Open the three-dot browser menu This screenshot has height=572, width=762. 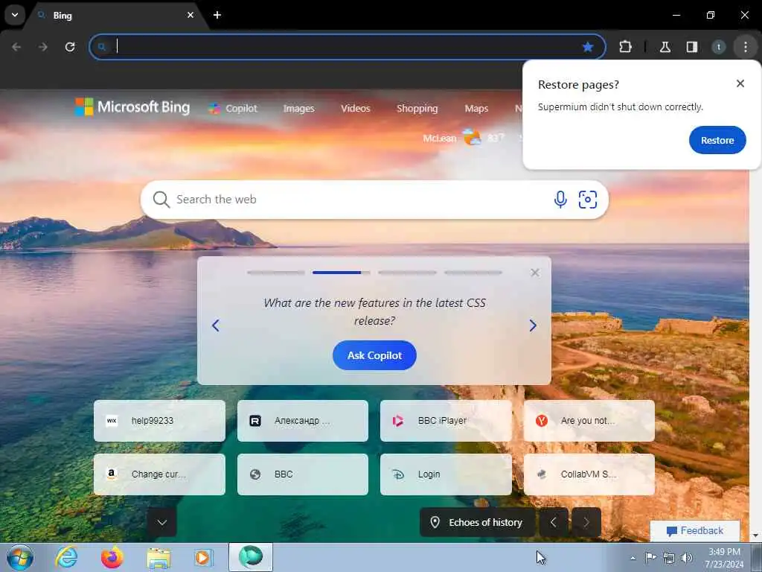point(746,47)
